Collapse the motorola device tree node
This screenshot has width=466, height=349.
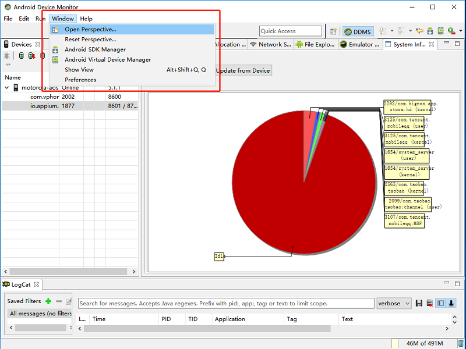7,88
